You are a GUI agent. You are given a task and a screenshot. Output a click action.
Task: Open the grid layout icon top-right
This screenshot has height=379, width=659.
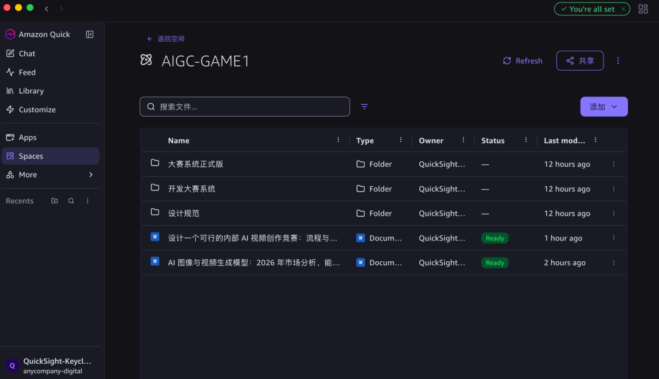(x=643, y=9)
